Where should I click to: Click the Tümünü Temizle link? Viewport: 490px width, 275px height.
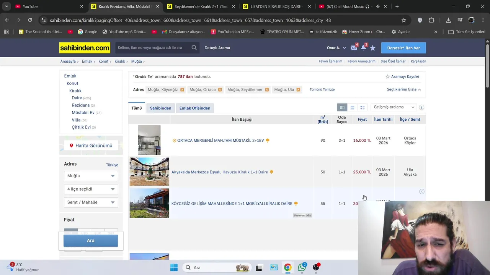point(322,89)
